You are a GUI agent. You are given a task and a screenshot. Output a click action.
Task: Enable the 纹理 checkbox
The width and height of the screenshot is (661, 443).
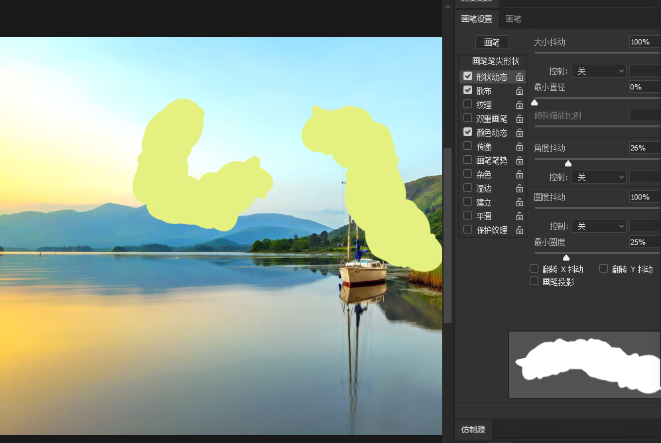(x=467, y=103)
